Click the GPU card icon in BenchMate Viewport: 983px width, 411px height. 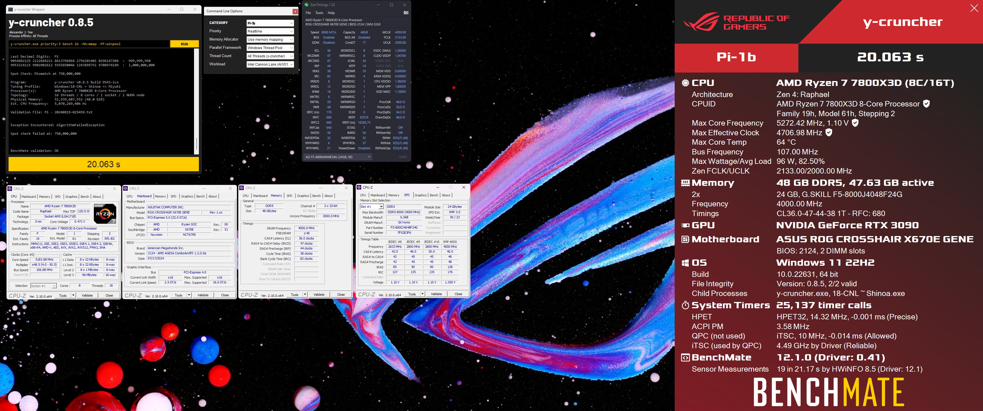click(685, 225)
